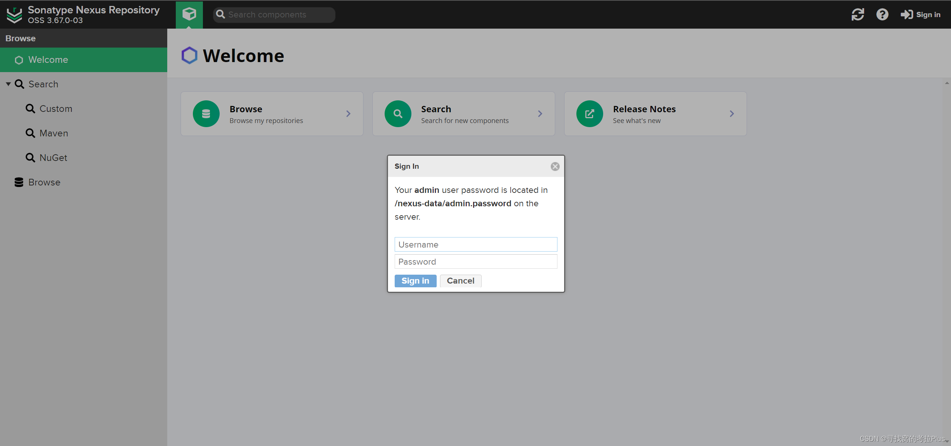This screenshot has height=446, width=951.
Task: Click the green magnifier circle on Search card
Action: click(x=398, y=114)
